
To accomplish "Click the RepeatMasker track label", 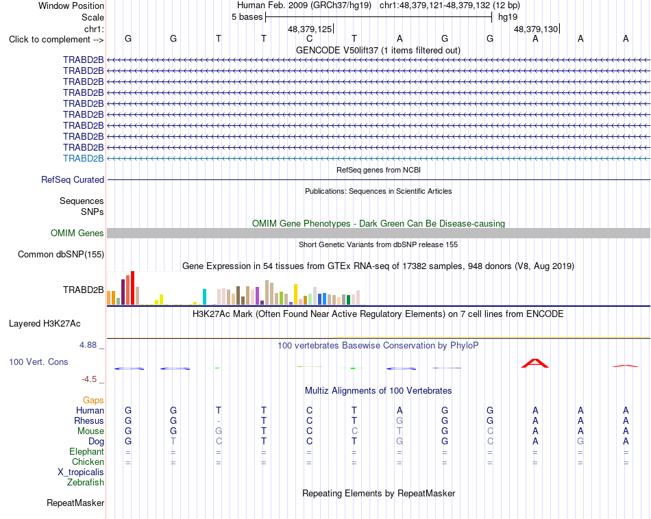I will pyautogui.click(x=75, y=503).
